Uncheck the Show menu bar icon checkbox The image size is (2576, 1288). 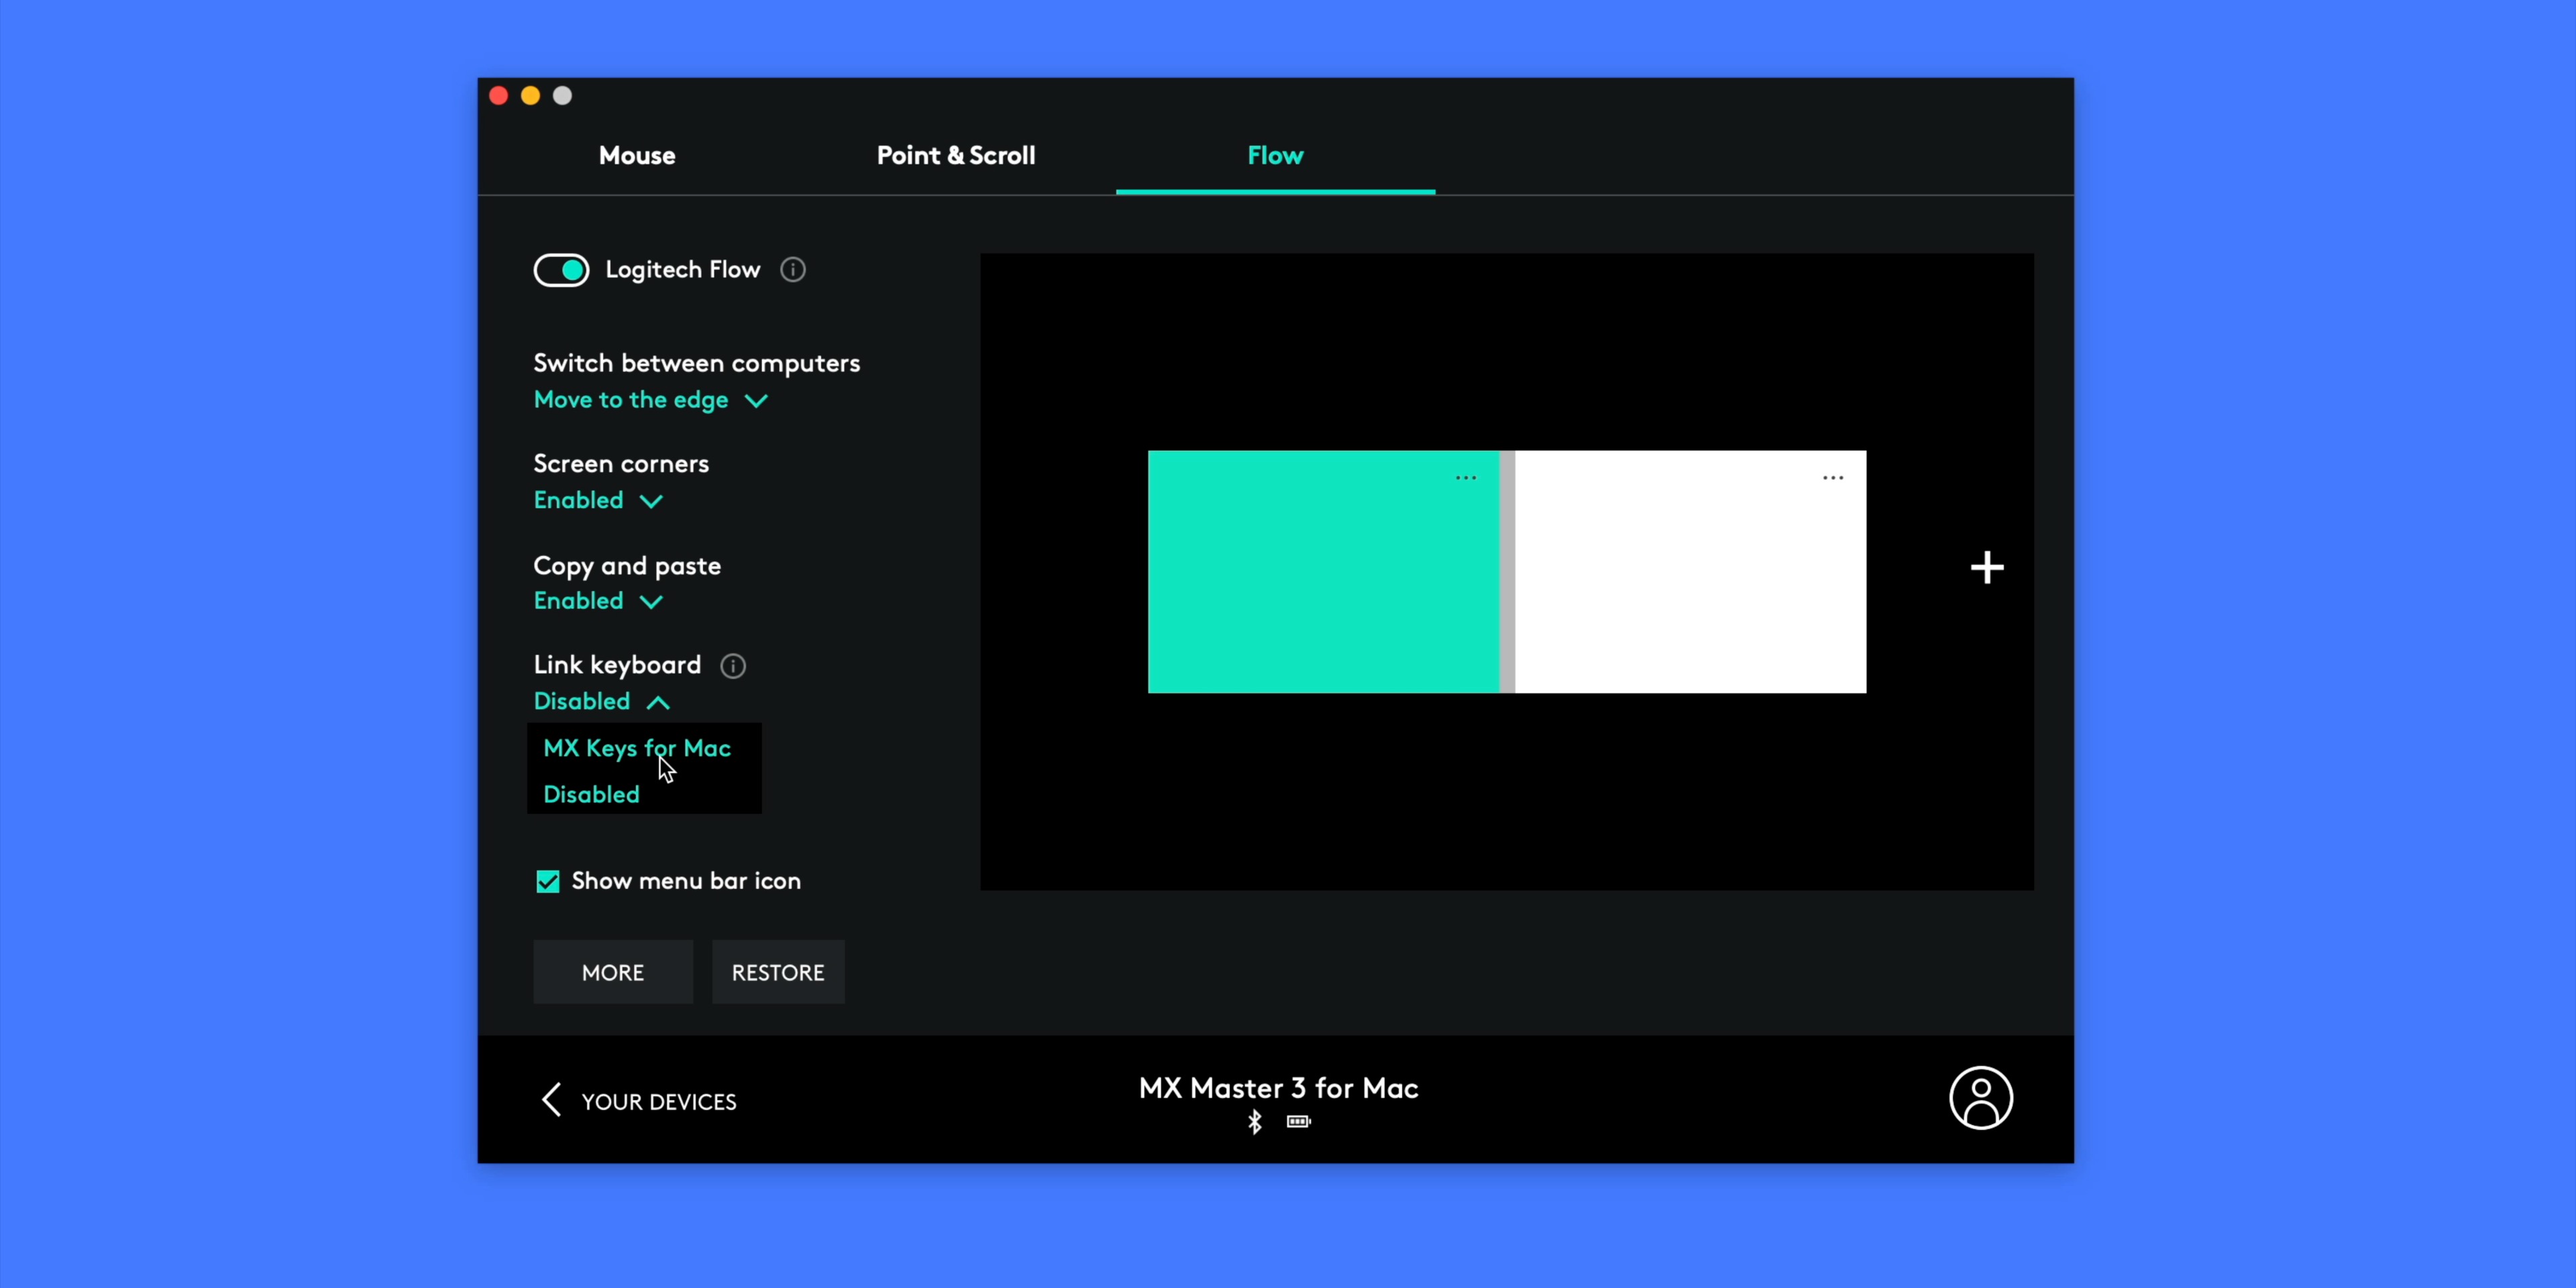click(547, 881)
